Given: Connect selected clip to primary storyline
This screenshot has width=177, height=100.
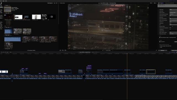Looking at the screenshot, I should (x=2, y=52).
